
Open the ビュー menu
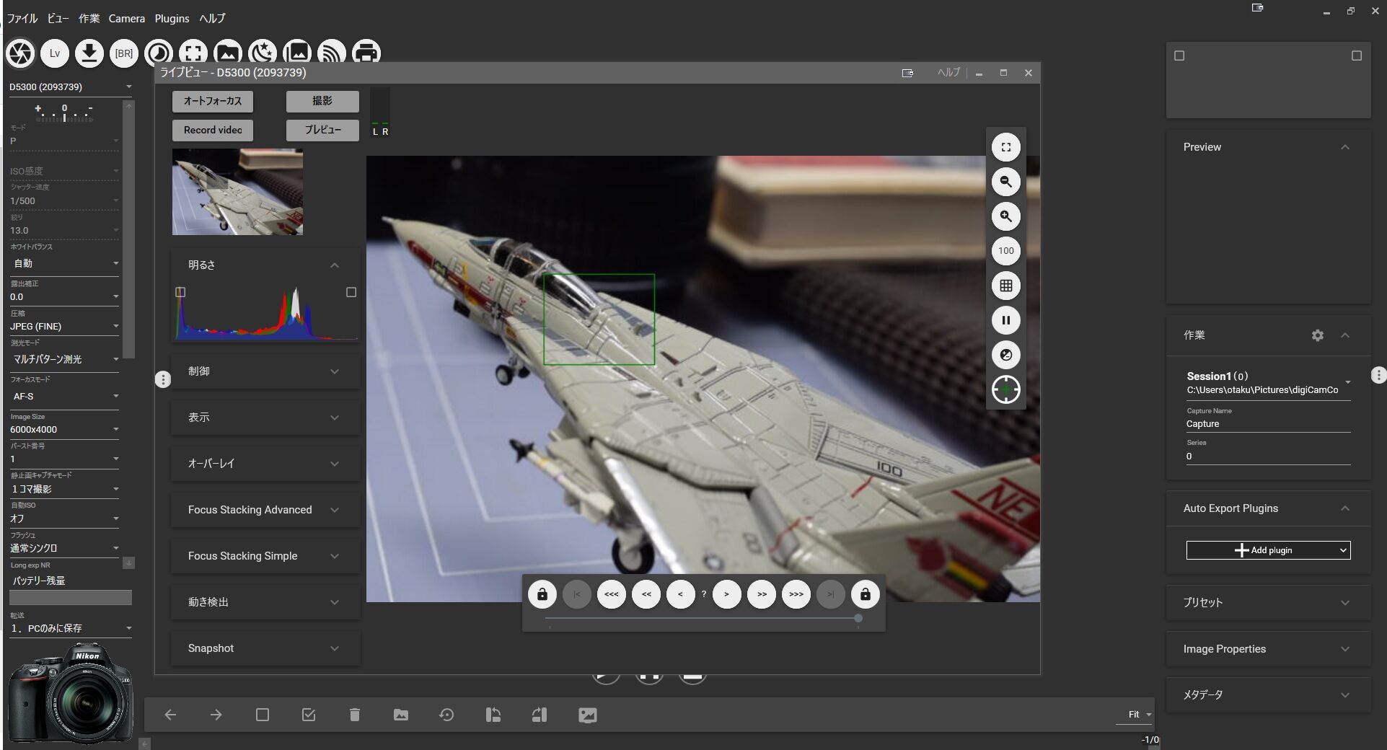pos(58,18)
